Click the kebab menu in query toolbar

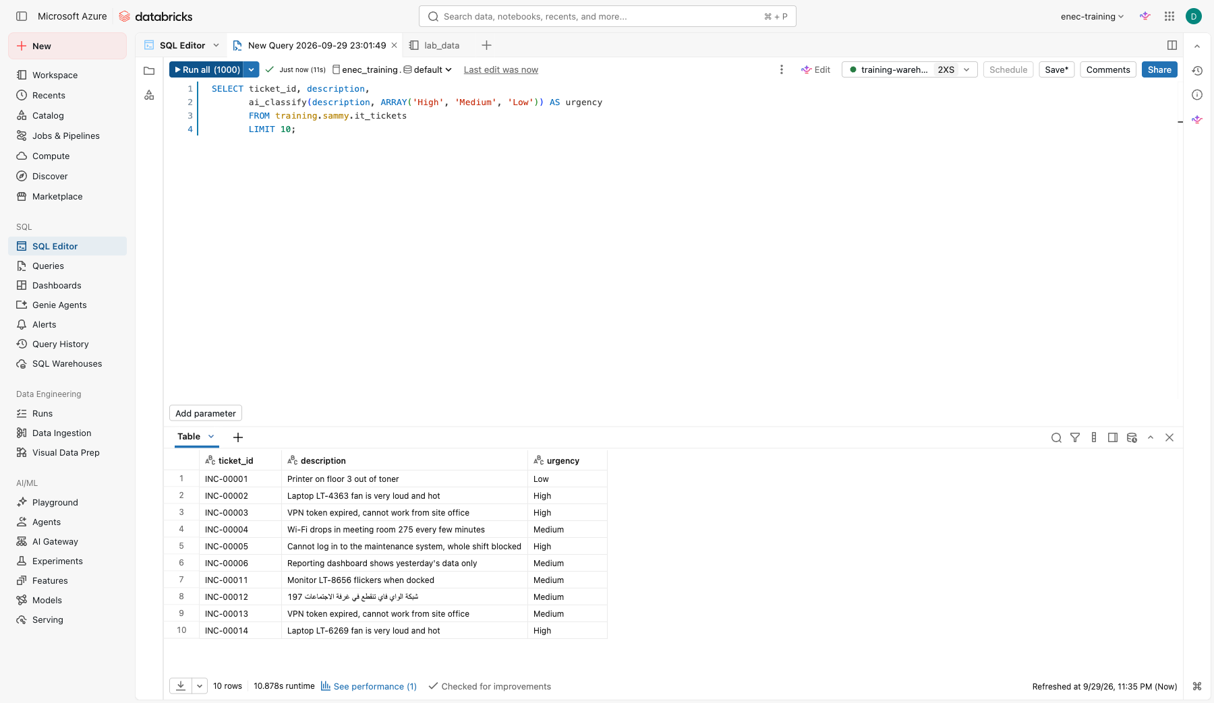coord(782,69)
